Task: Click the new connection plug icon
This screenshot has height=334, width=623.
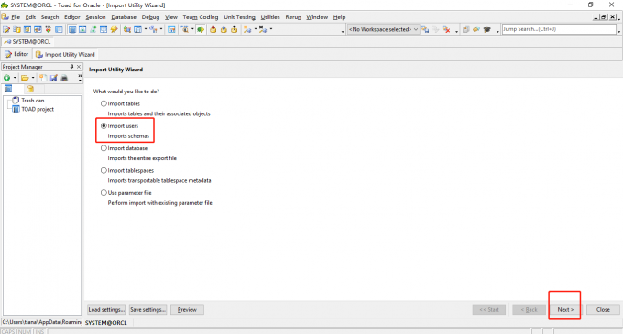Action: 247,29
